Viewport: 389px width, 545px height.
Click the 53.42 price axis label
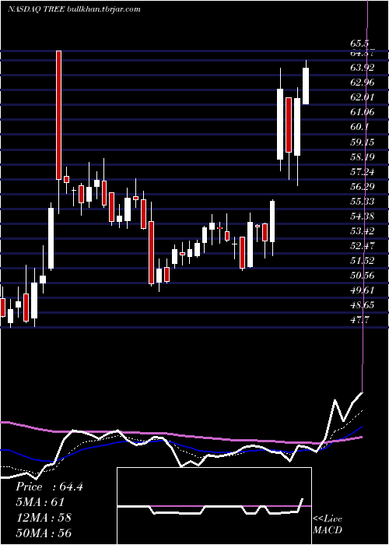(x=363, y=231)
